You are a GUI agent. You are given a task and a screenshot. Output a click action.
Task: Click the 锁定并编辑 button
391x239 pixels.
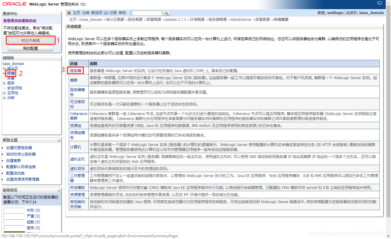click(x=30, y=40)
